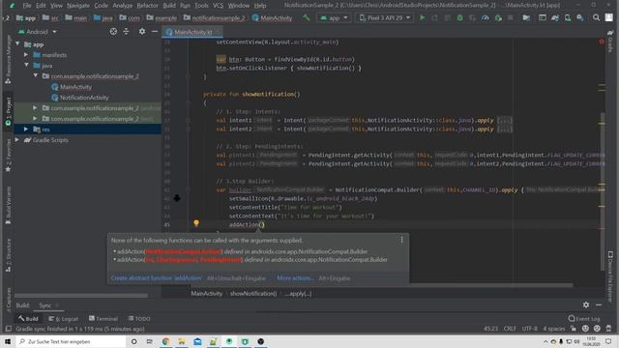Expand Gradle Scripts node
The width and height of the screenshot is (619, 348).
[x=17, y=139]
